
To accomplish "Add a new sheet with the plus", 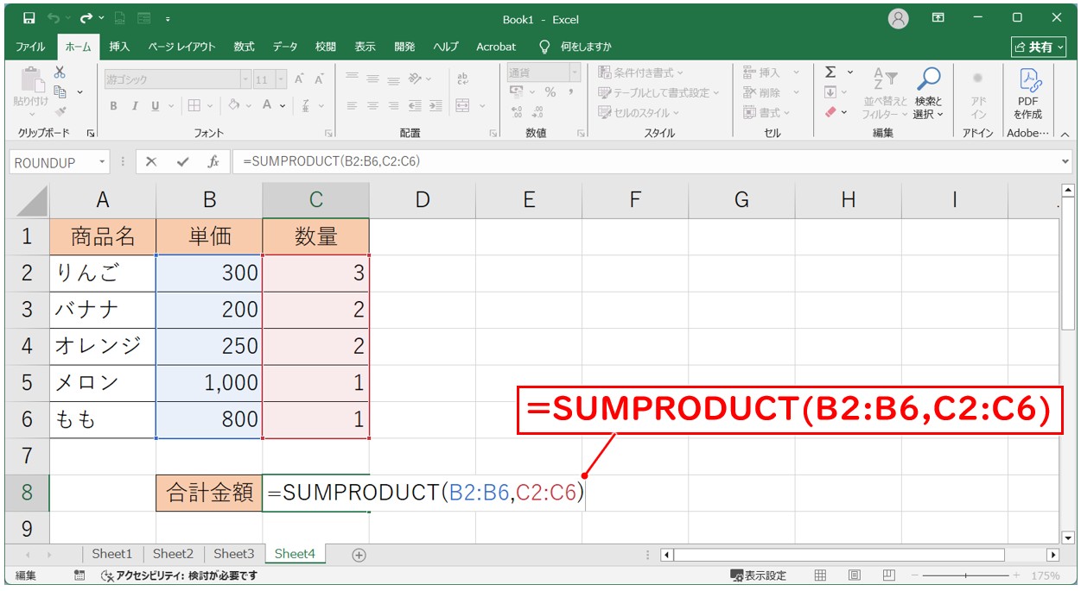I will (x=359, y=555).
